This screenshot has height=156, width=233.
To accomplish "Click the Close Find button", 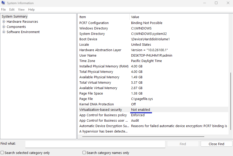I will [x=216, y=144].
